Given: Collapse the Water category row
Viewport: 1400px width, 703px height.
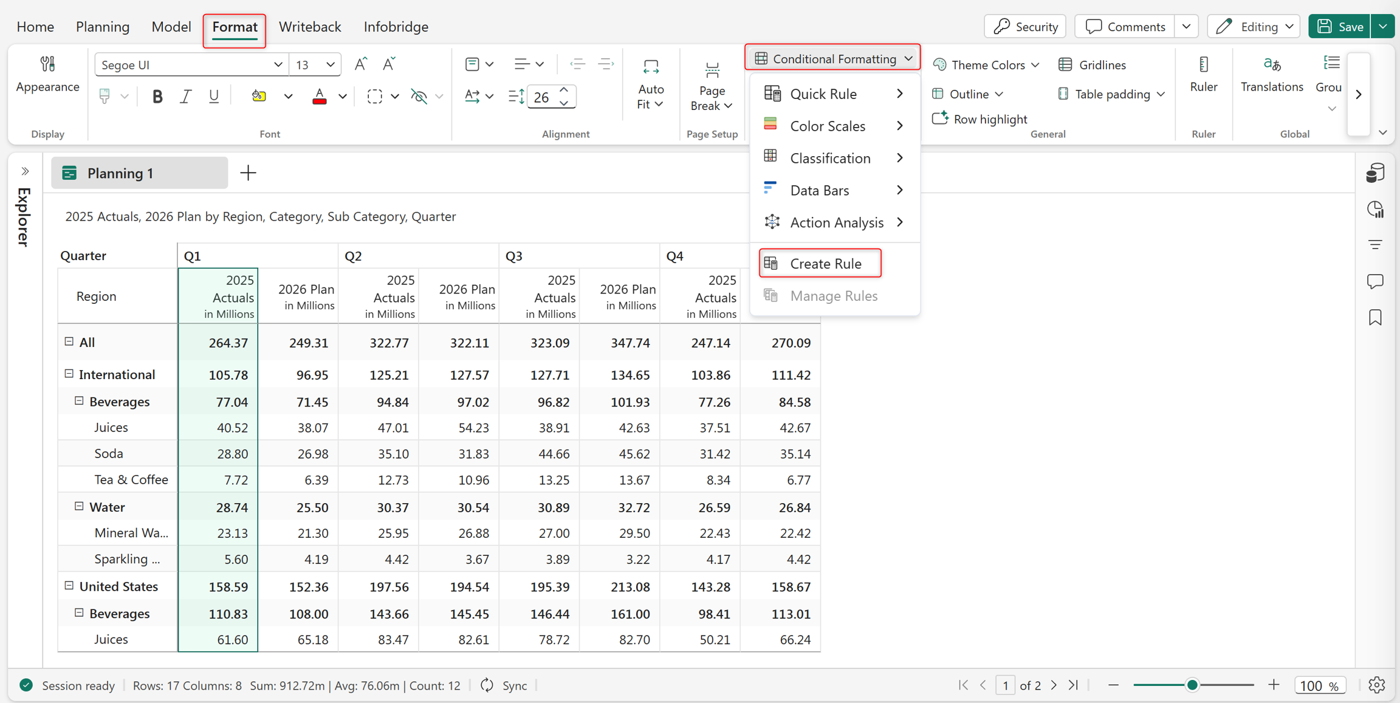Looking at the screenshot, I should coord(79,506).
